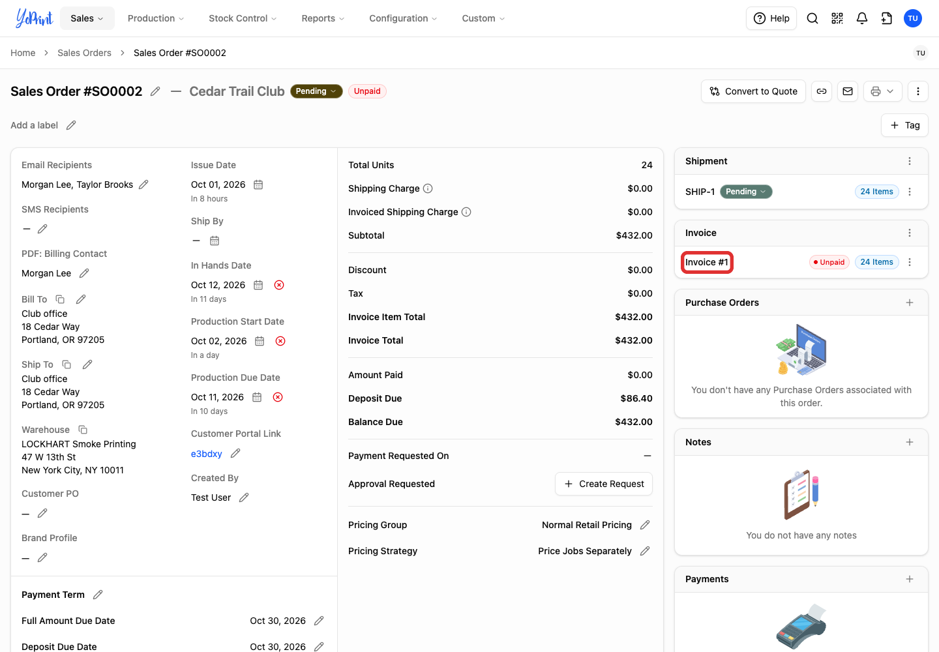
Task: Clear the Production Start Date
Action: point(280,341)
